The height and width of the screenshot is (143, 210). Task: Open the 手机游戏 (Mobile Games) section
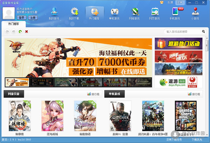[x=175, y=13]
